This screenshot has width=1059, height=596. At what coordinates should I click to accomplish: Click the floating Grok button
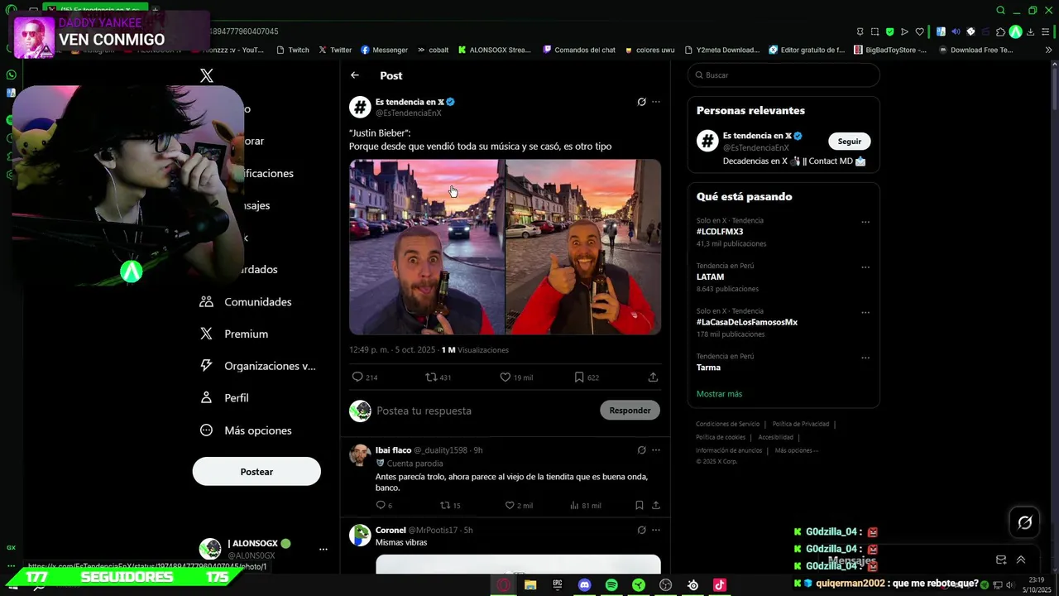point(1025,522)
